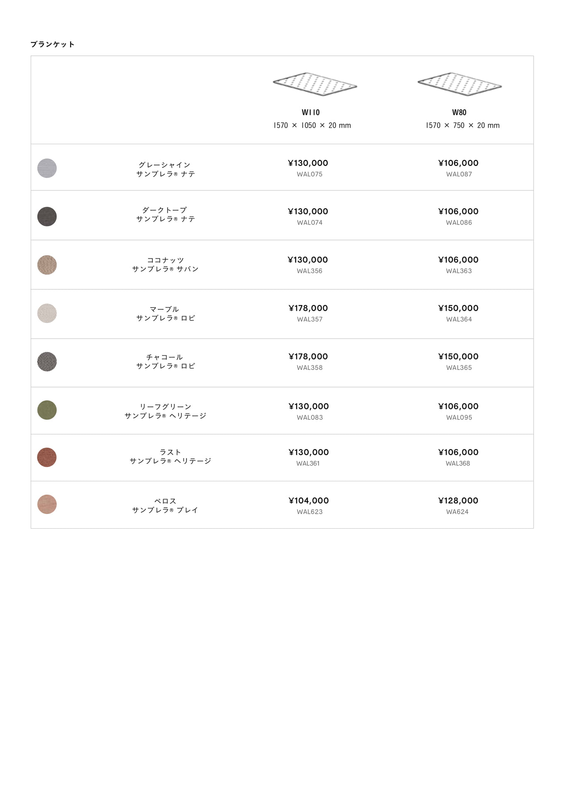Pick the マーブル light fabric swatch

coord(47,313)
